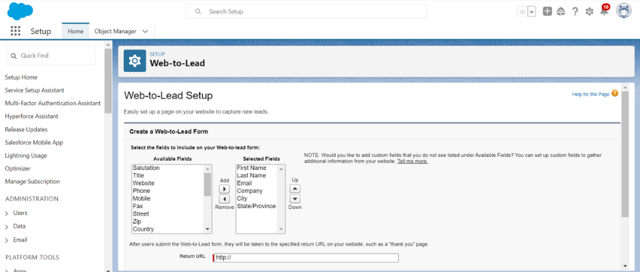640x272 pixels.
Task: Open the user profile avatar
Action: 624,11
